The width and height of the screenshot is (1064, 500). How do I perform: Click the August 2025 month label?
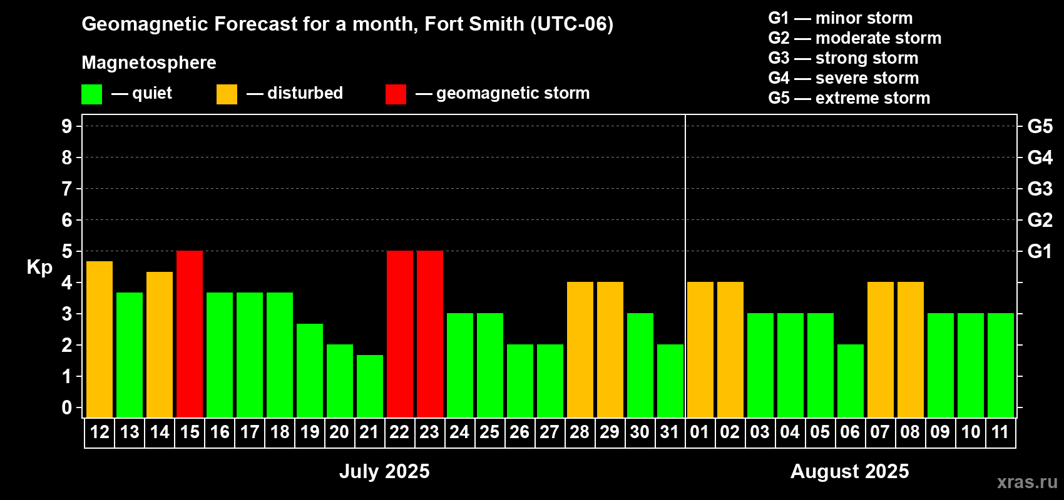pyautogui.click(x=850, y=471)
